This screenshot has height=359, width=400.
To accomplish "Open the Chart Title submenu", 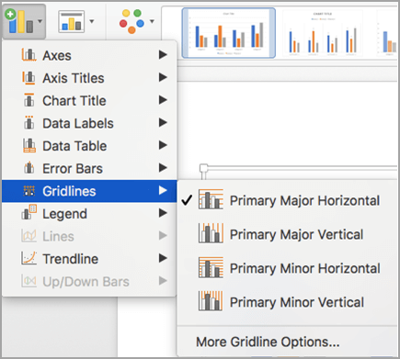I will pyautogui.click(x=89, y=101).
